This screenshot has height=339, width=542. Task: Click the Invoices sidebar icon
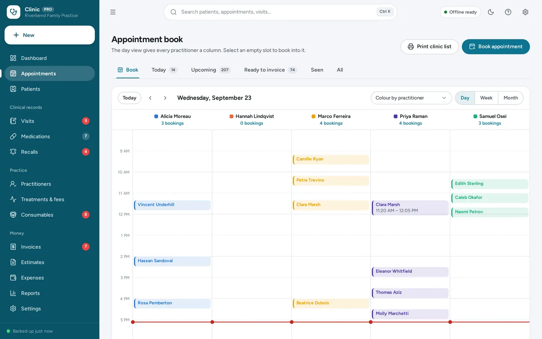coord(13,247)
